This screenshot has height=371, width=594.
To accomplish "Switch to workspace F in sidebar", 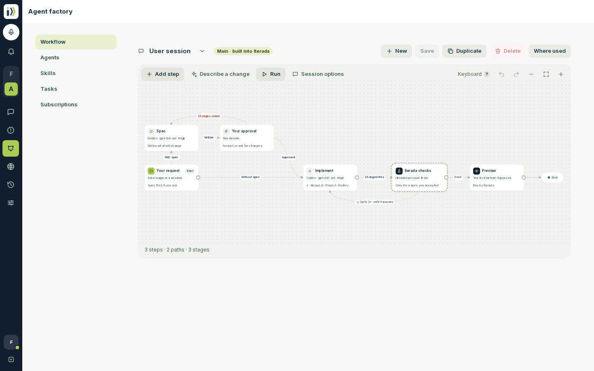I will (11, 74).
